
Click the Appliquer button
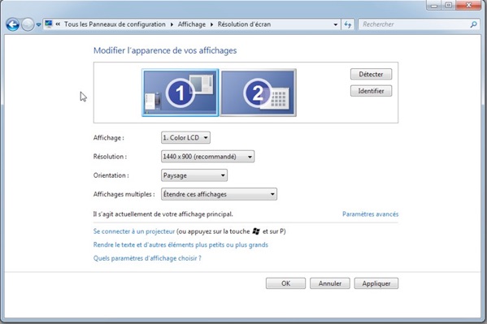tap(376, 283)
